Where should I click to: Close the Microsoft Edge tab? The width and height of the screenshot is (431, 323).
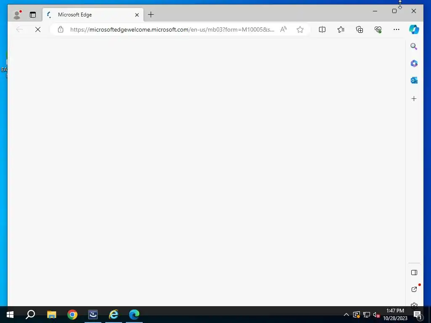point(137,15)
